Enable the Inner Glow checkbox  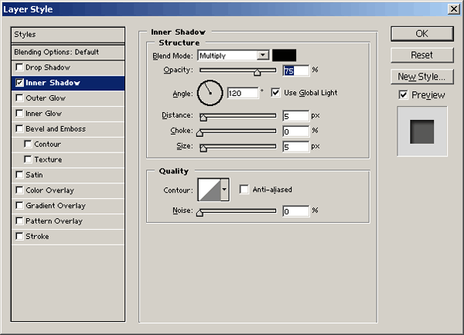point(19,114)
